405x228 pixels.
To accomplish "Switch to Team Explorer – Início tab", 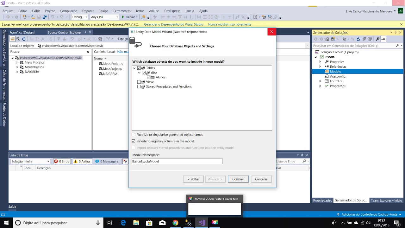I will (386, 200).
